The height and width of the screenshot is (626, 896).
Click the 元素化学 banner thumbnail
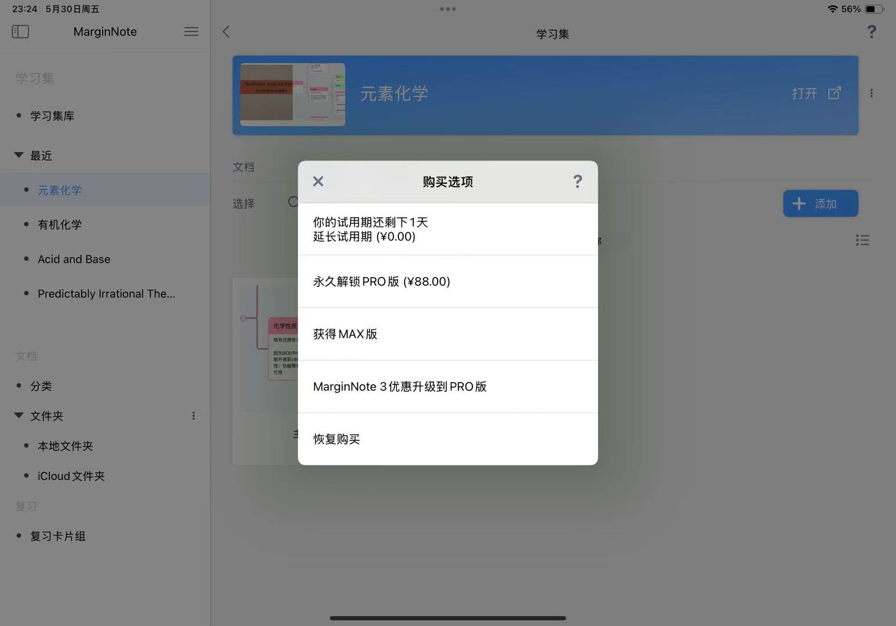click(x=293, y=94)
